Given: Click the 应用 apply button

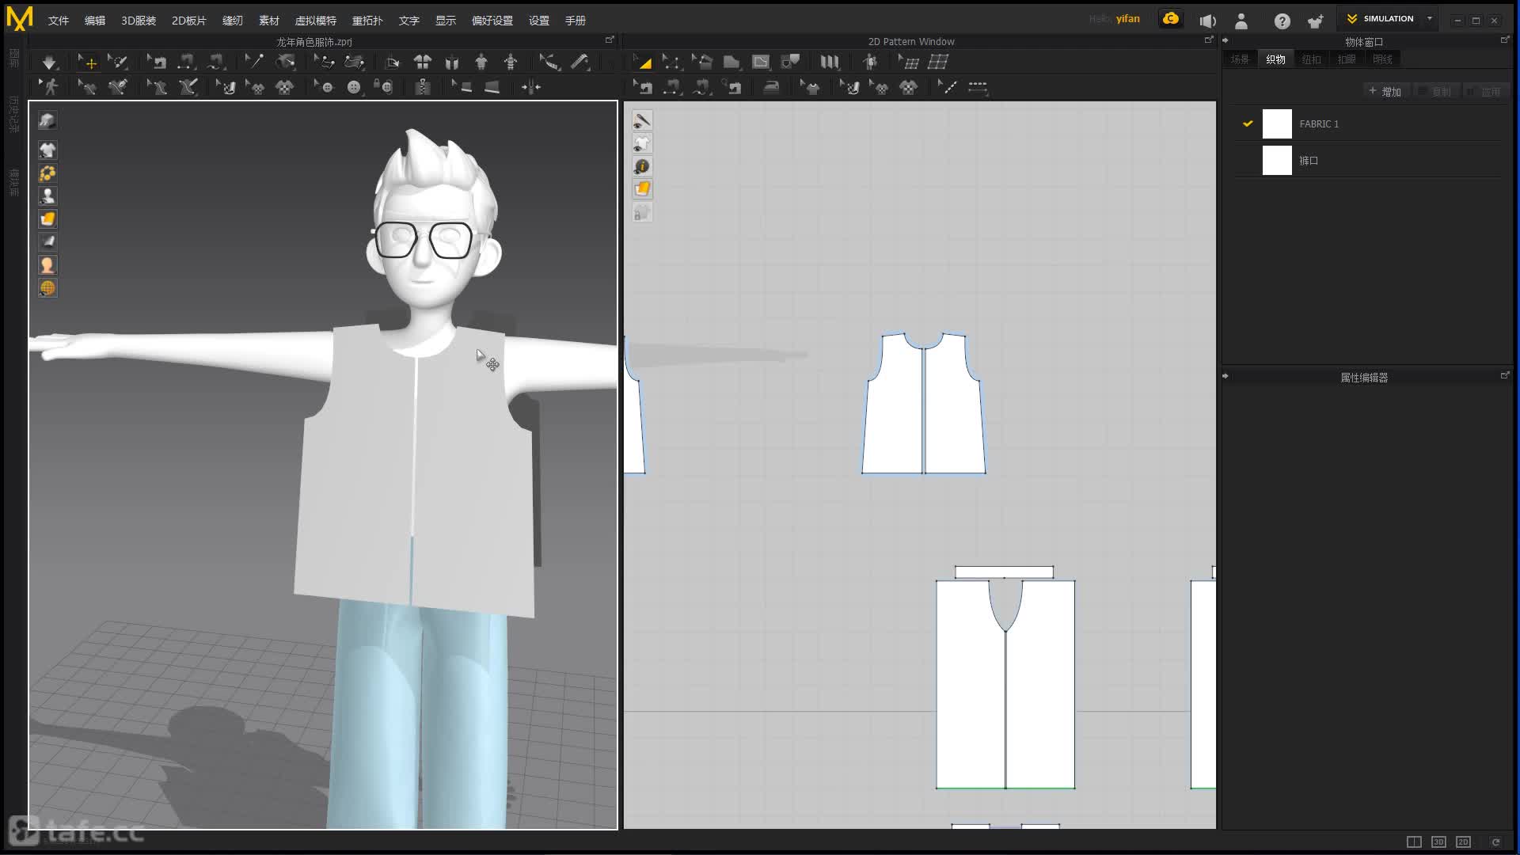Looking at the screenshot, I should click(1485, 92).
